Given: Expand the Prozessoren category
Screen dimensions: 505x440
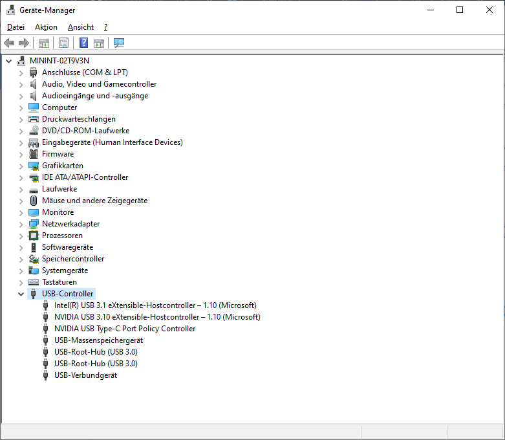Looking at the screenshot, I should pos(21,236).
